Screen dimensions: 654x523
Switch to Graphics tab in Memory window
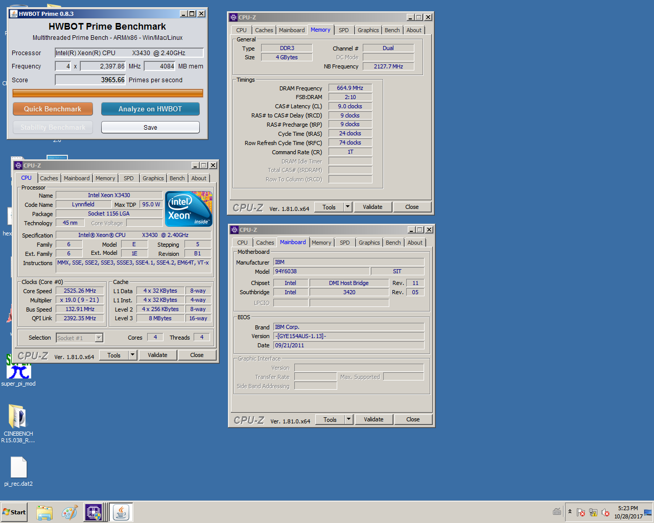coord(368,30)
